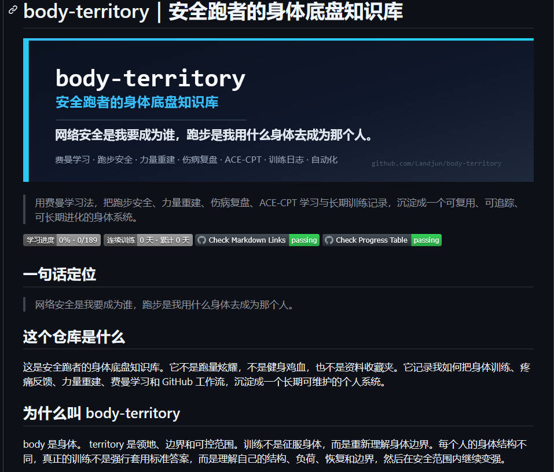Click heading 这个仓库是什么

click(74, 336)
